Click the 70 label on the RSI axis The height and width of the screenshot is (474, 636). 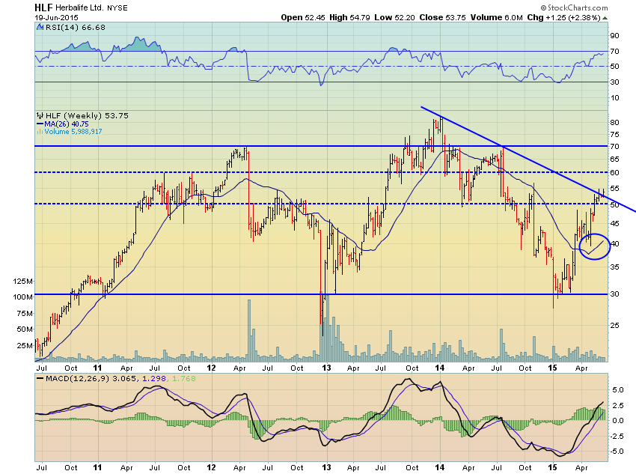click(x=614, y=52)
